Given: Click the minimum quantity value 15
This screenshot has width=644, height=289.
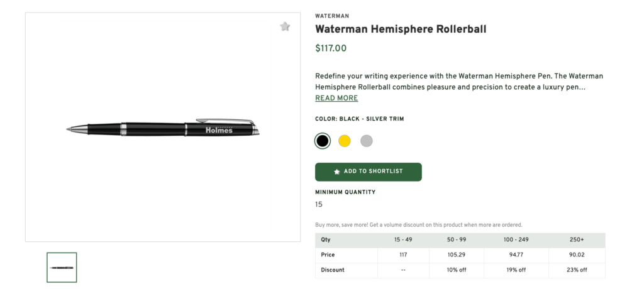Looking at the screenshot, I should (319, 204).
